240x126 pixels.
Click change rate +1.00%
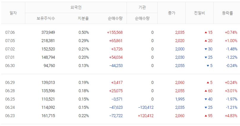[x=231, y=41]
